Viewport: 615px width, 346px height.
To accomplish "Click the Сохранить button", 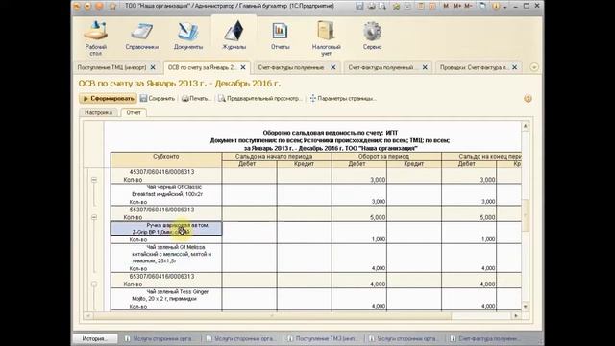I will 158,98.
